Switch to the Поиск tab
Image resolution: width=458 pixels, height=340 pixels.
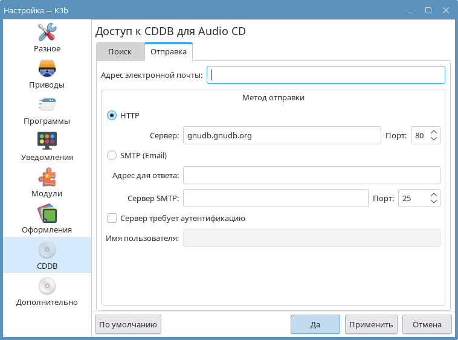point(120,52)
